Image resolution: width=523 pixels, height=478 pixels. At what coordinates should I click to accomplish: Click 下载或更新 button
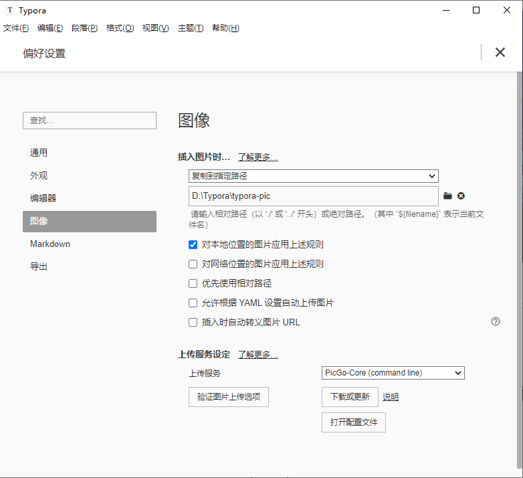(x=350, y=397)
